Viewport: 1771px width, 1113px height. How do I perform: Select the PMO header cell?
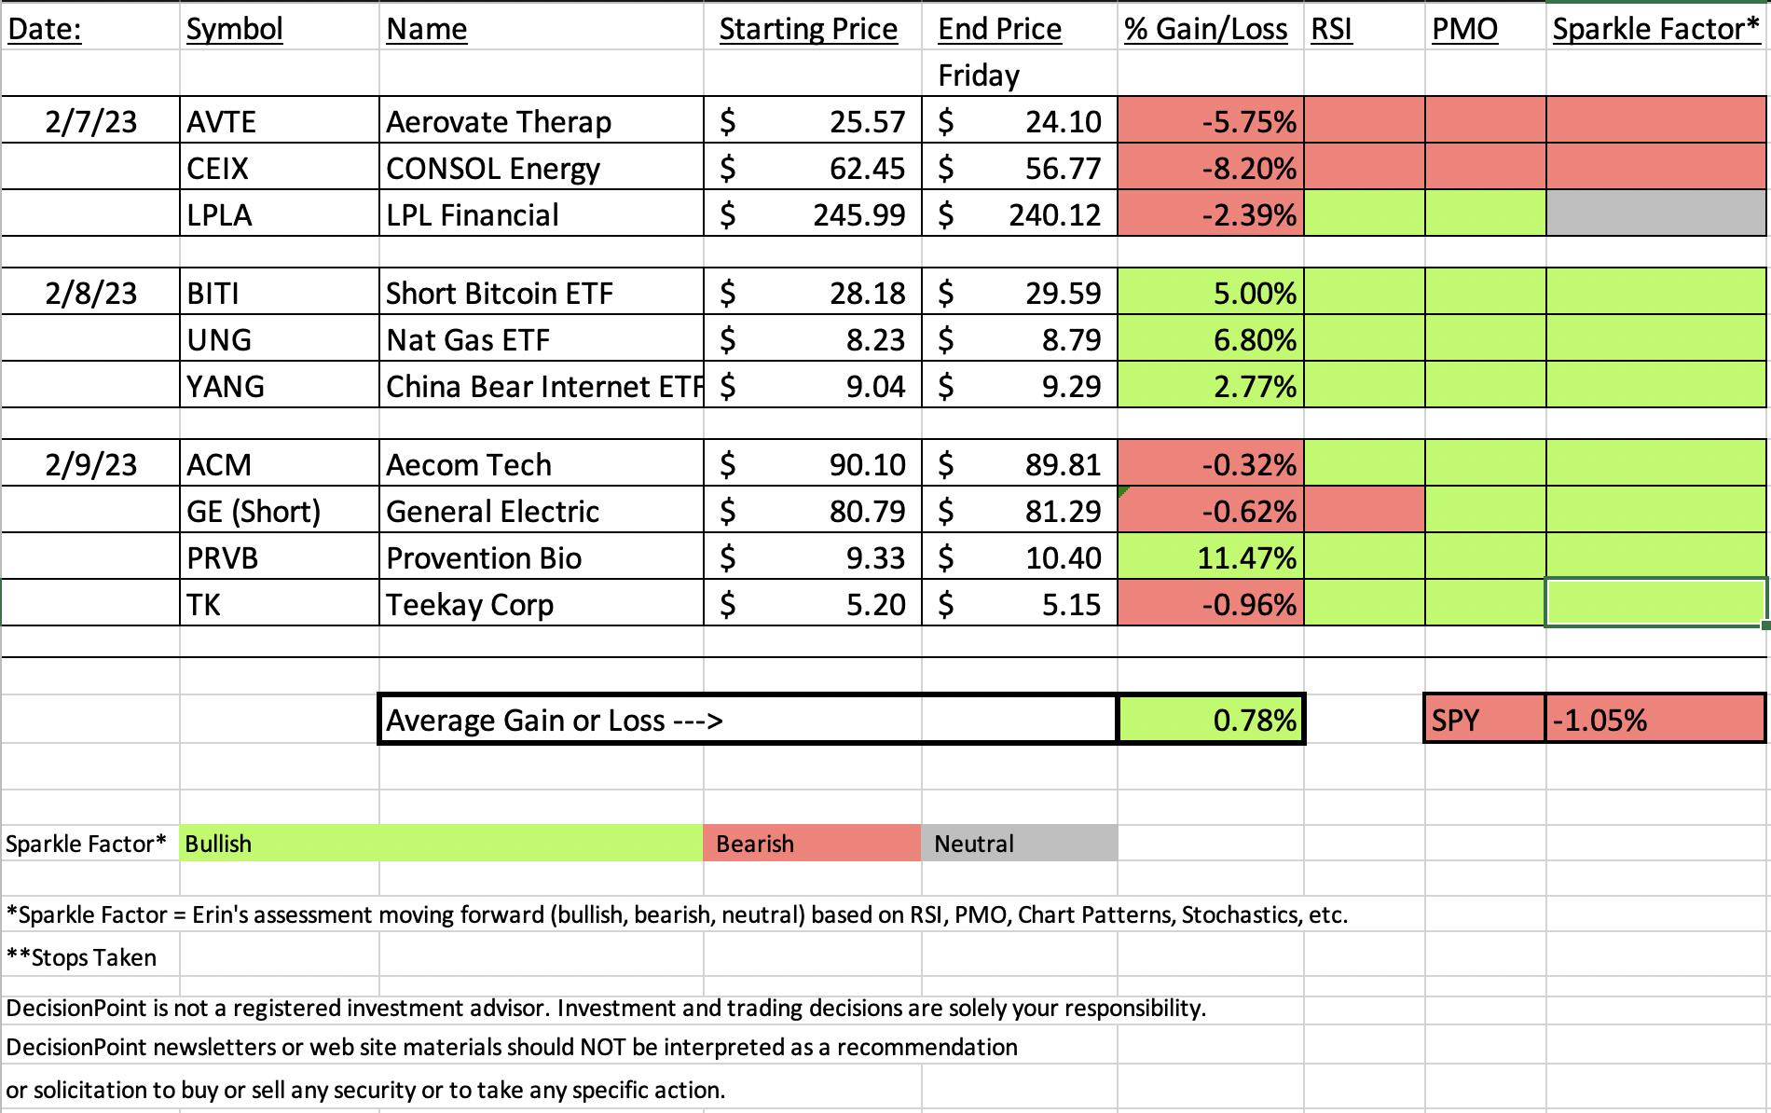[x=1485, y=27]
